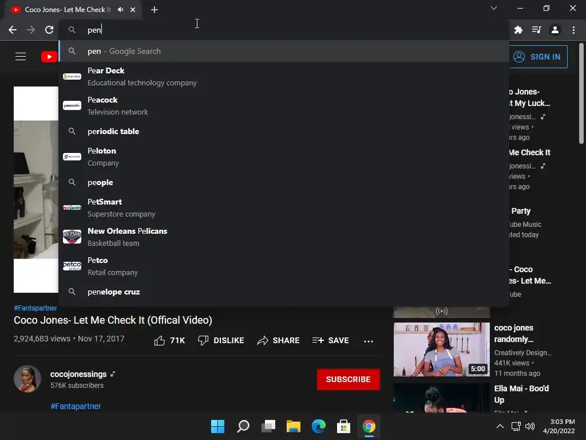Click the SIGN IN button
Image resolution: width=586 pixels, height=440 pixels.
point(538,57)
